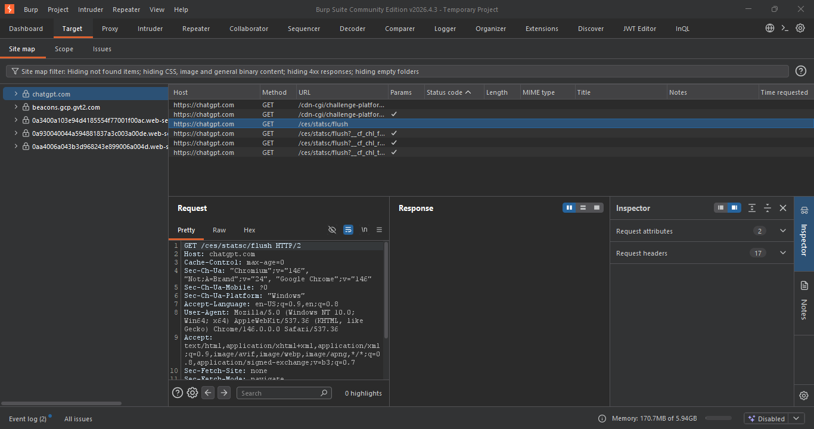Switch to side-by-side request/response layout
The image size is (814, 429).
point(570,208)
